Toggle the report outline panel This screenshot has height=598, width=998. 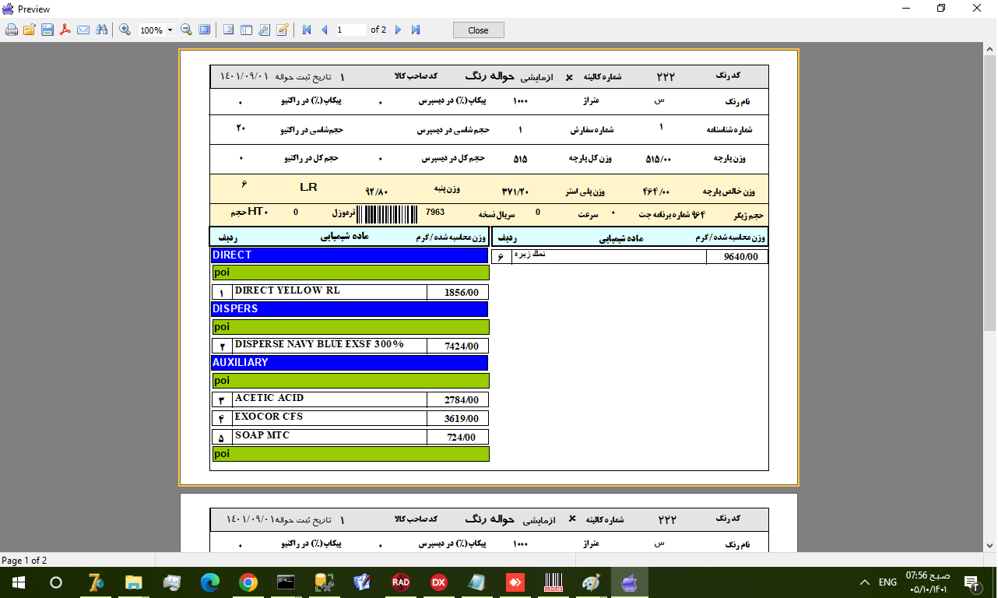[x=229, y=30]
